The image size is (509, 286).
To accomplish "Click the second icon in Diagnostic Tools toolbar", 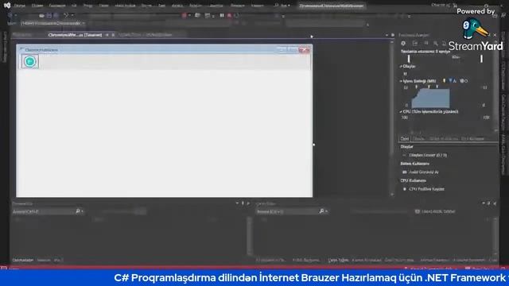I will [415, 43].
